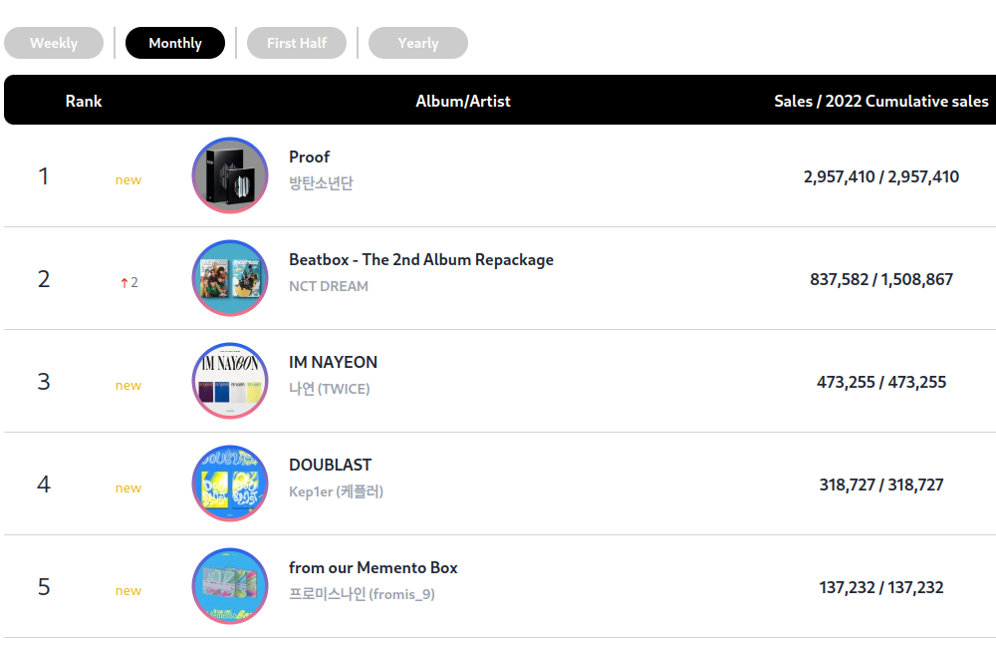Open the IM NAYEON album title
Image resolution: width=996 pixels, height=648 pixels.
click(x=333, y=362)
